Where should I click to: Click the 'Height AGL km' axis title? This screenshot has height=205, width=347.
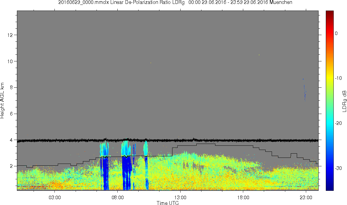2,101
